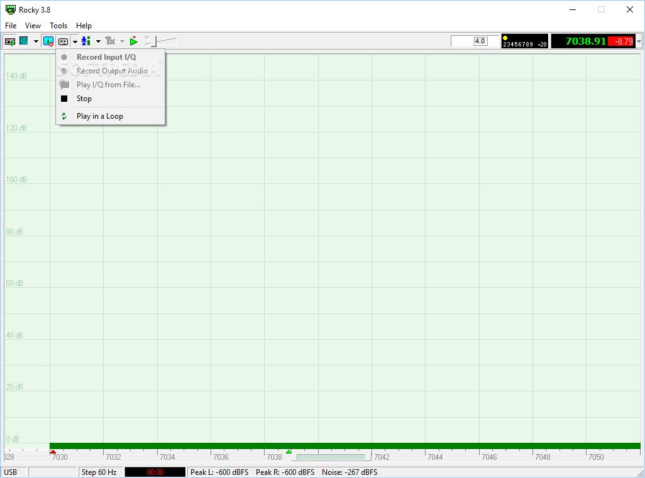The image size is (645, 478).
Task: Click the 7034 frequency scale label
Action: coord(167,457)
